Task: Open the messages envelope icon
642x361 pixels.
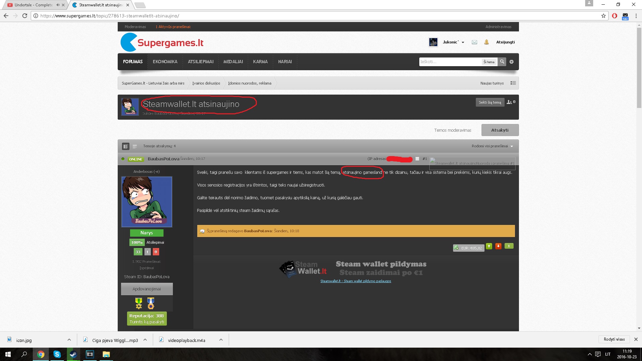Action: tap(474, 42)
